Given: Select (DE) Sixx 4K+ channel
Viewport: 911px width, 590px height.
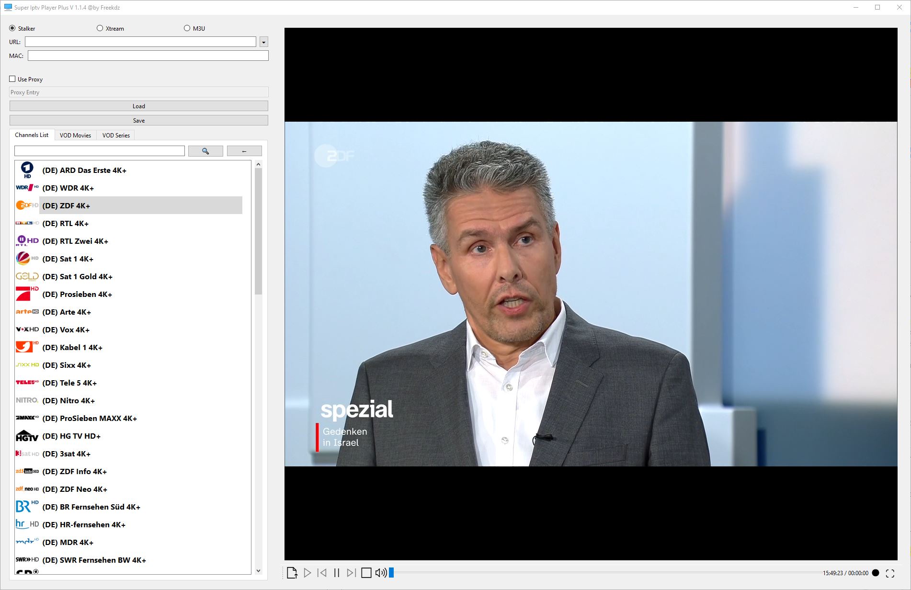Looking at the screenshot, I should pos(128,365).
